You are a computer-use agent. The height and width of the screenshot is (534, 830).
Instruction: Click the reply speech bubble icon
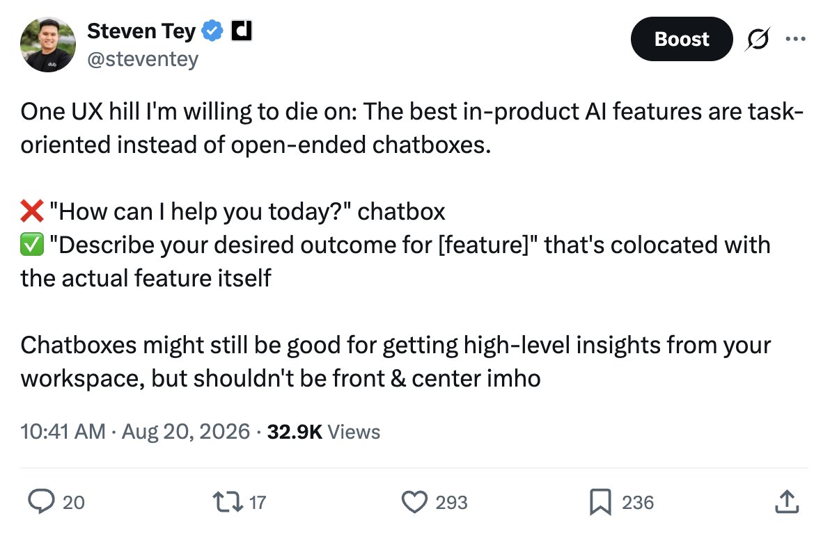[41, 502]
